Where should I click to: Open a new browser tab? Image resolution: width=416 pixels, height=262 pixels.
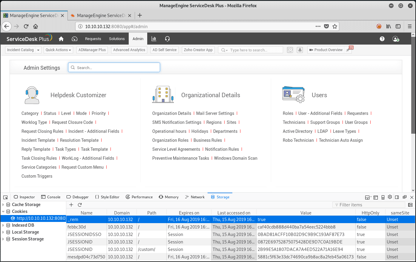tap(140, 16)
